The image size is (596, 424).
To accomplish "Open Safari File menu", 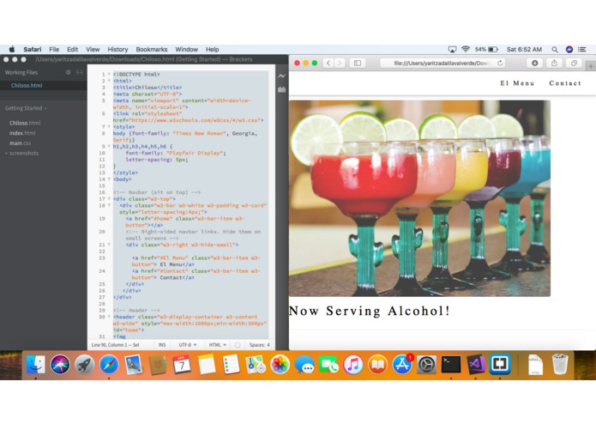I will coord(54,50).
